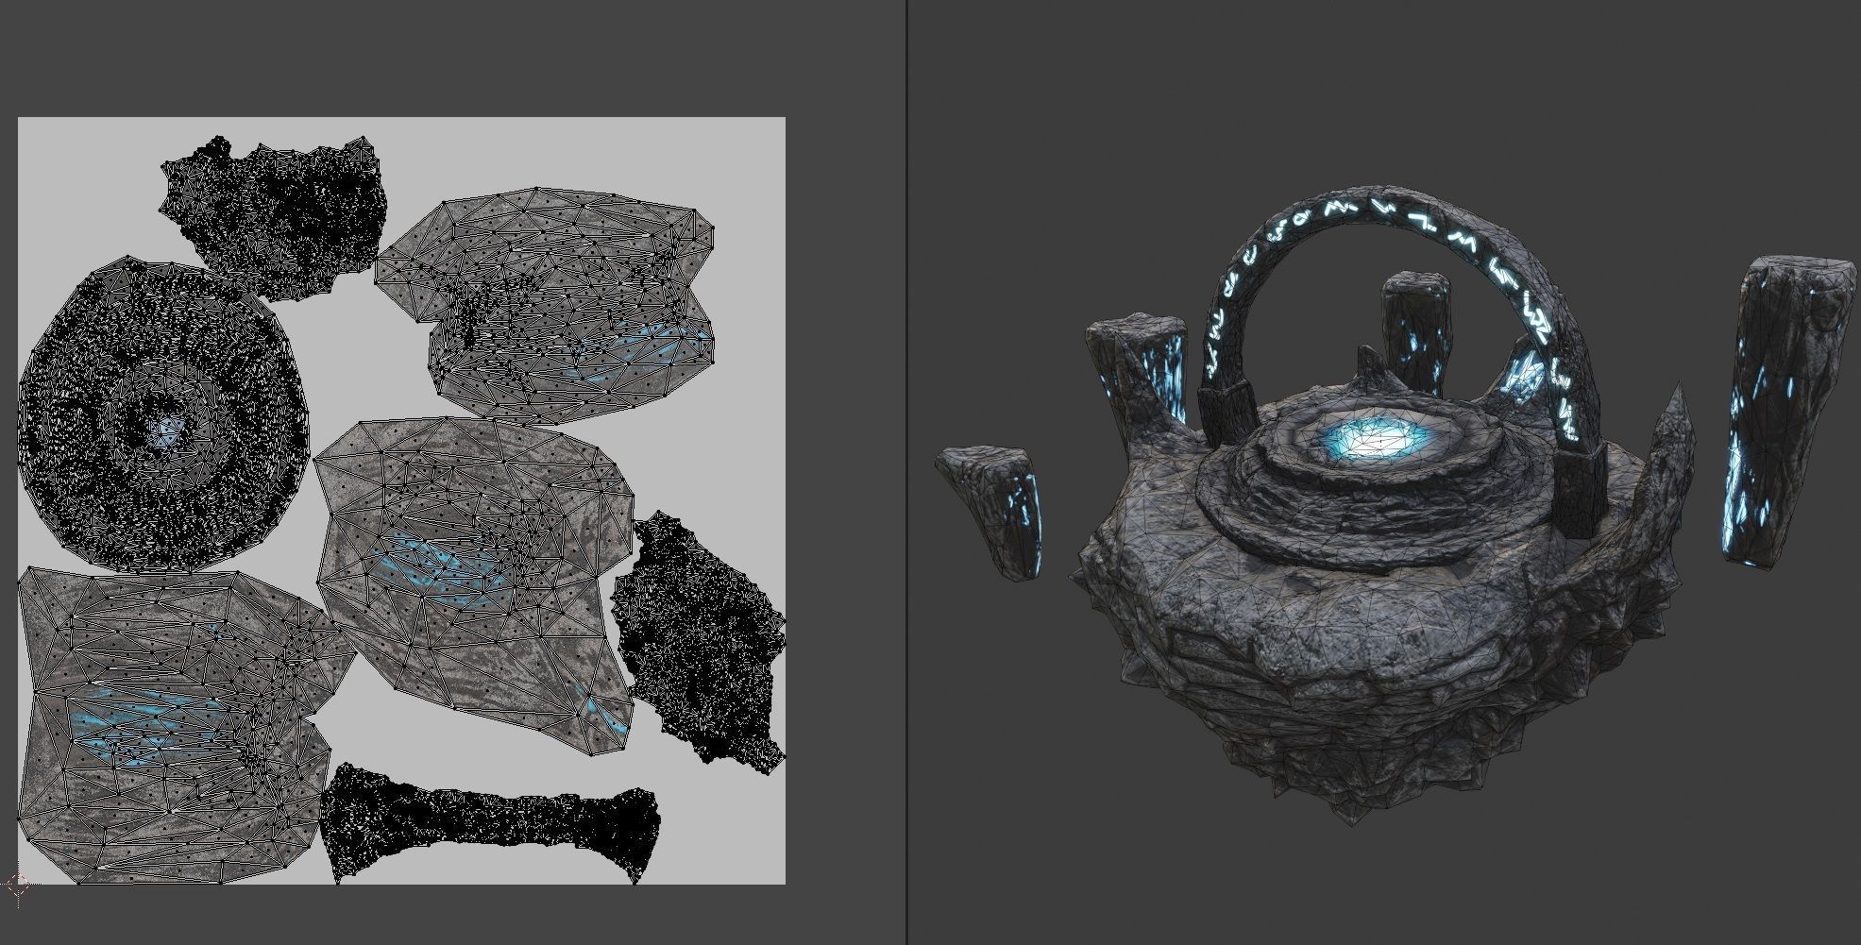Select the bone-shaped UV island at bottom
The height and width of the screenshot is (945, 1861).
(x=489, y=824)
